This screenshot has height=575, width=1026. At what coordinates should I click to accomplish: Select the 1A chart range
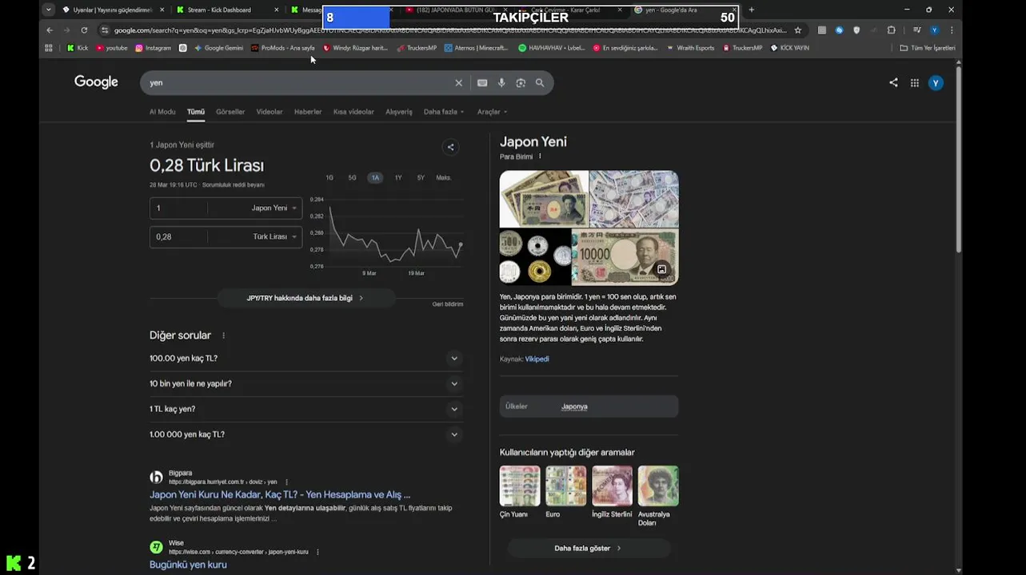click(x=375, y=177)
